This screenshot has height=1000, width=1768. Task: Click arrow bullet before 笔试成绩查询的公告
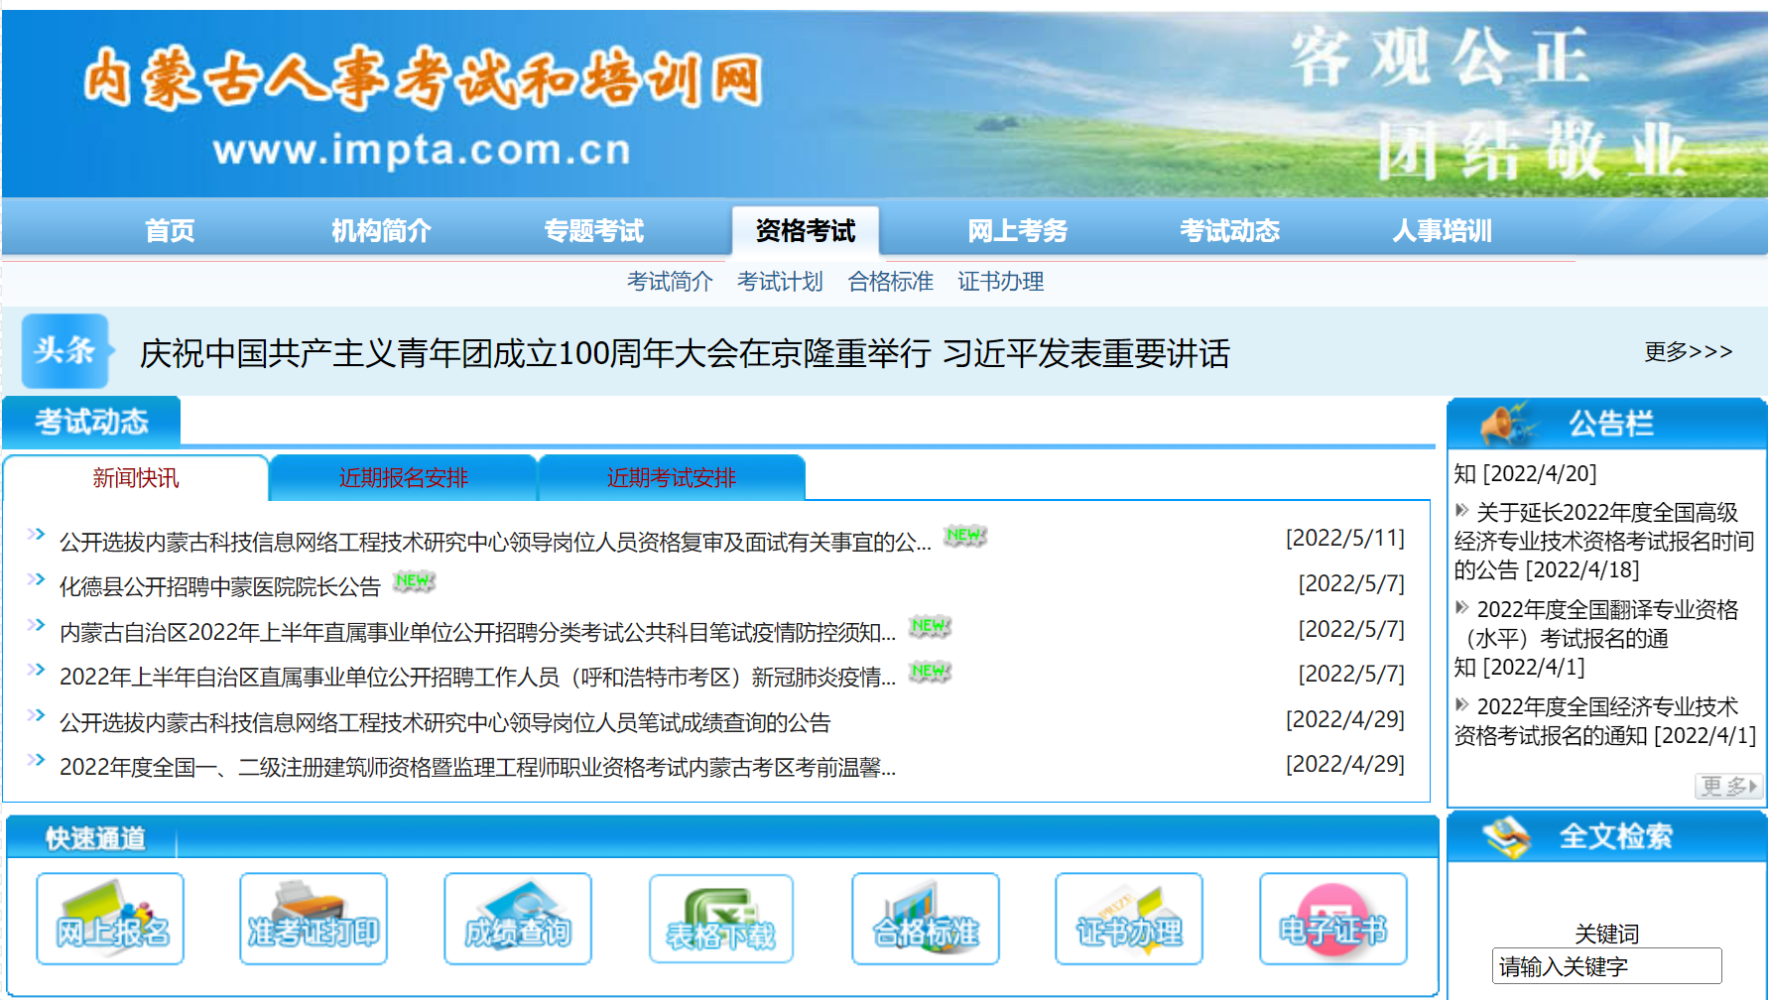[37, 714]
